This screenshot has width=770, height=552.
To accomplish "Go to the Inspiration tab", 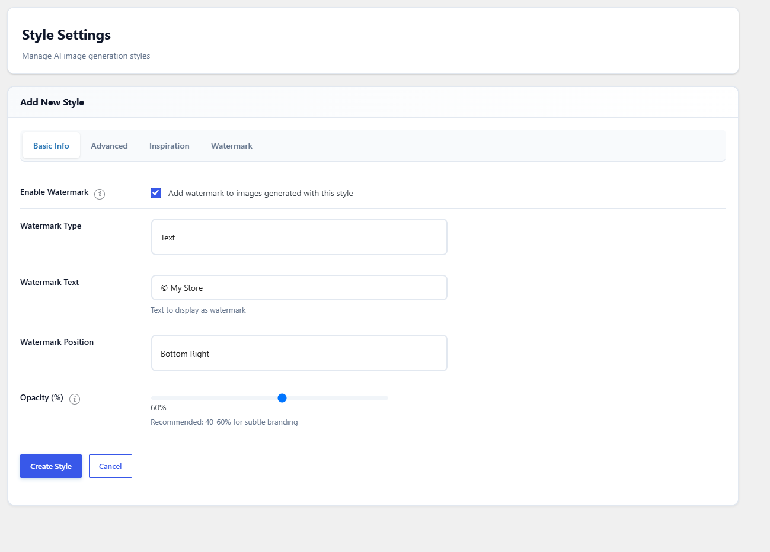I will point(170,146).
